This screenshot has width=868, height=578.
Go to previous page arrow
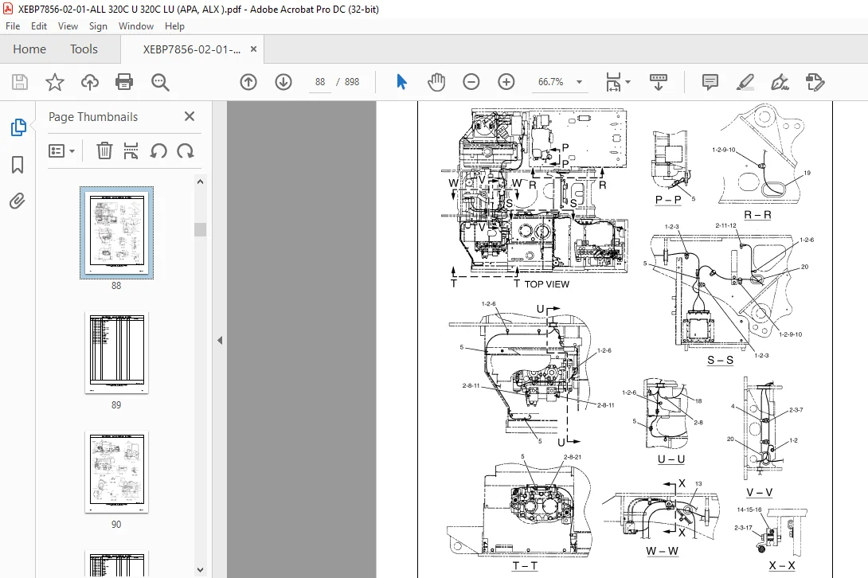(x=248, y=82)
